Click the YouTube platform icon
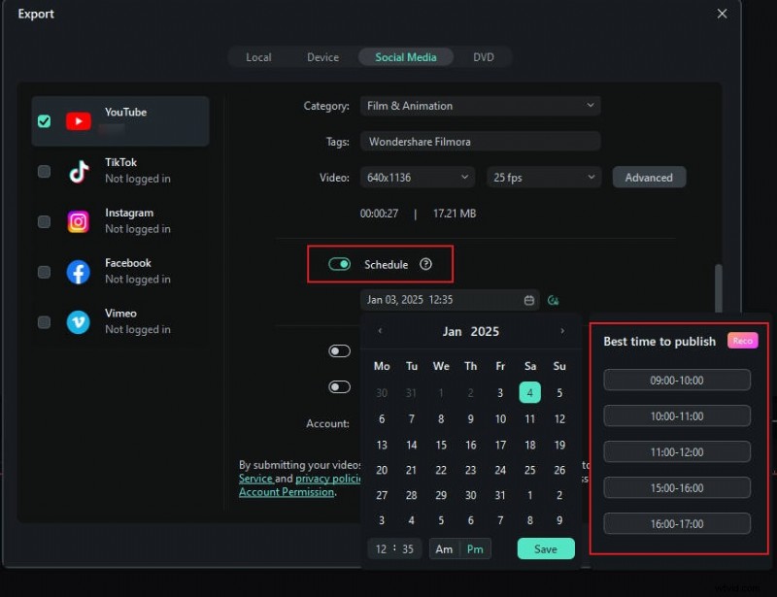 [x=78, y=120]
